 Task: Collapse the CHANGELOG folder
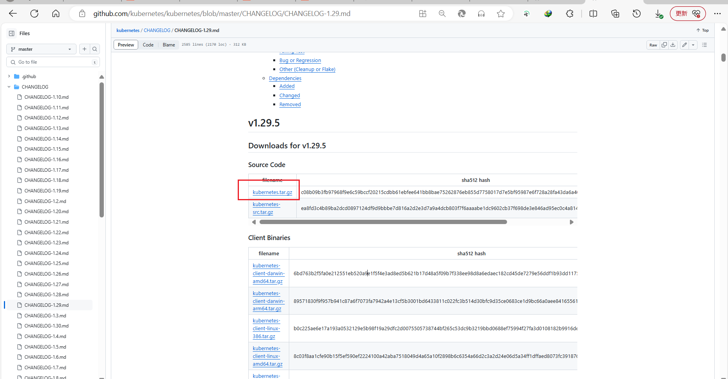click(x=9, y=87)
